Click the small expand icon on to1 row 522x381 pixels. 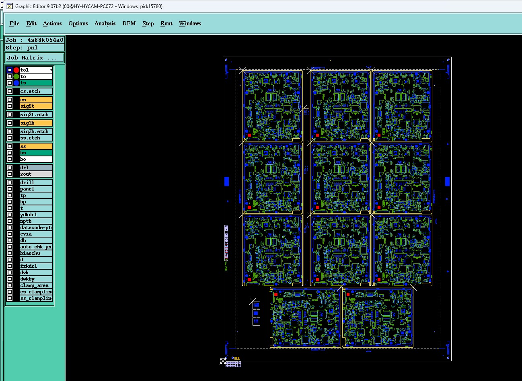tap(51, 70)
